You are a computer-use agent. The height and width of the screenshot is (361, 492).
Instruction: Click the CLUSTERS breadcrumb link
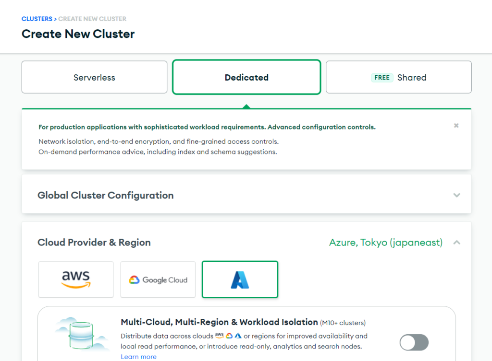(x=37, y=19)
